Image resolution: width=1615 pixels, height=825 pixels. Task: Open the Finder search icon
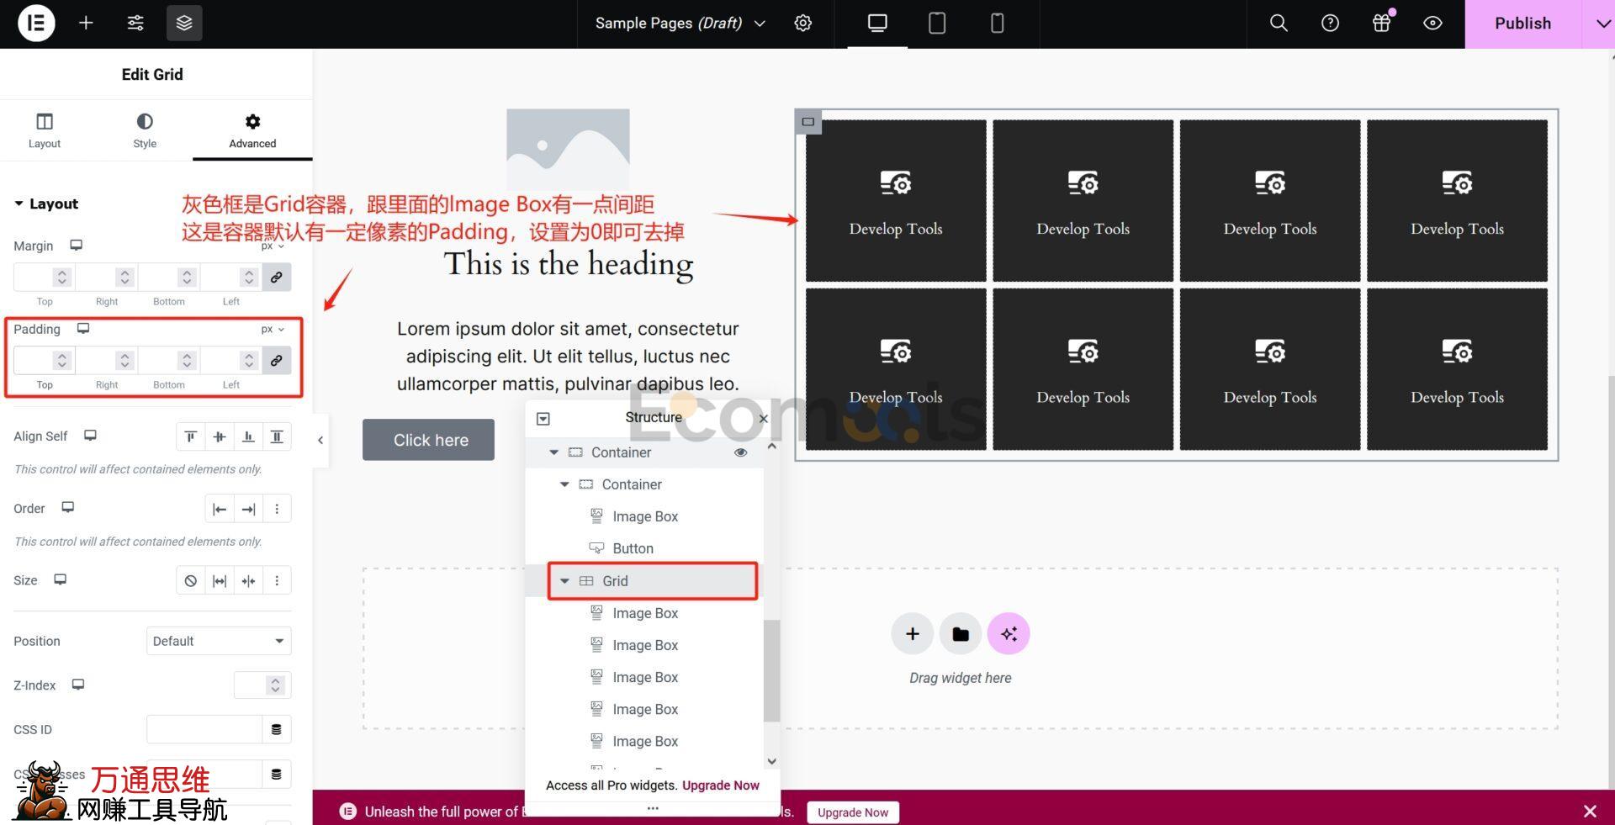(1279, 24)
